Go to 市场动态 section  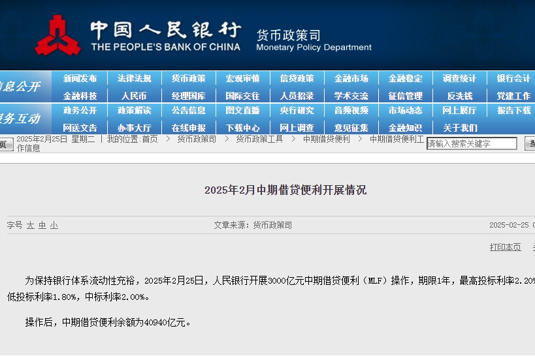point(406,110)
